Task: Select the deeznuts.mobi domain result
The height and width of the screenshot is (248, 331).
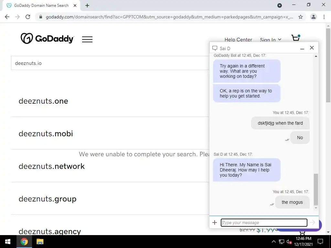Action: (x=46, y=133)
